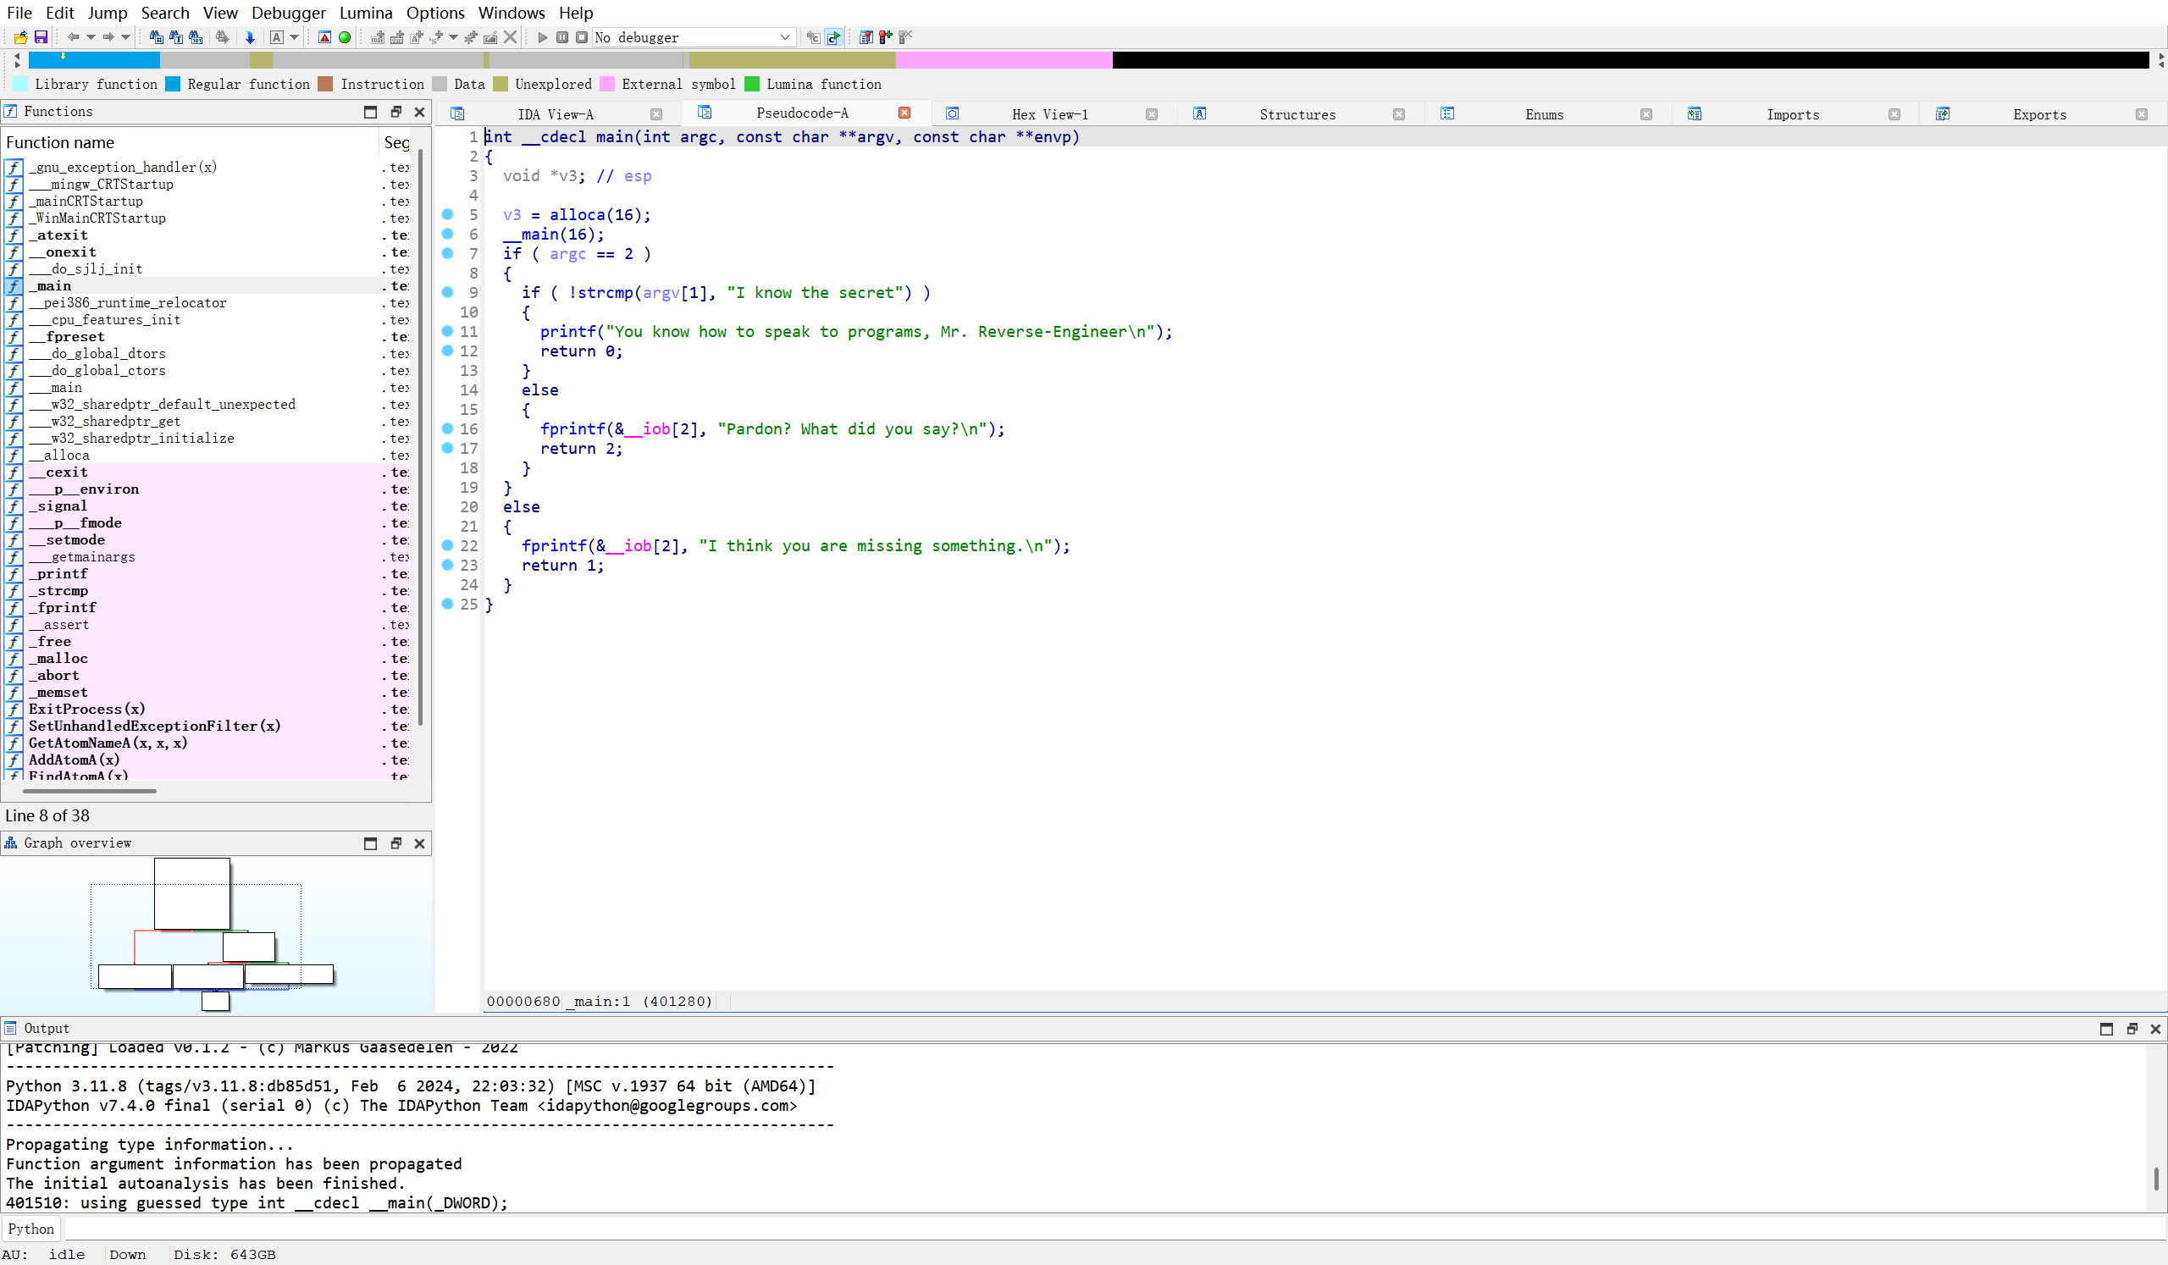This screenshot has height=1265, width=2168.
Task: Click the blue down arrow icon
Action: click(250, 37)
